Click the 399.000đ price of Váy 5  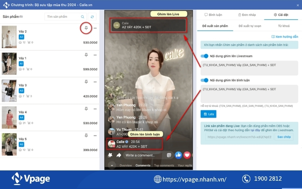tap(90, 150)
